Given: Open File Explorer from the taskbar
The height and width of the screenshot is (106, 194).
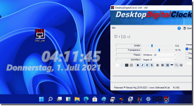Looking at the screenshot, I should coord(77,99).
